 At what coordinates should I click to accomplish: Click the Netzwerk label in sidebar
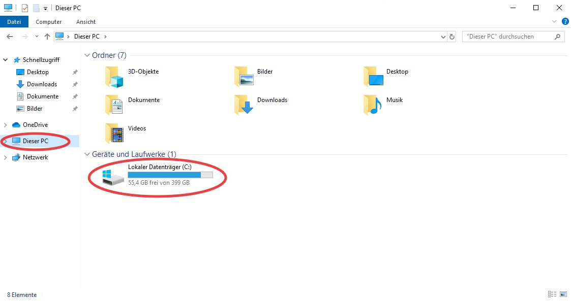pos(35,157)
